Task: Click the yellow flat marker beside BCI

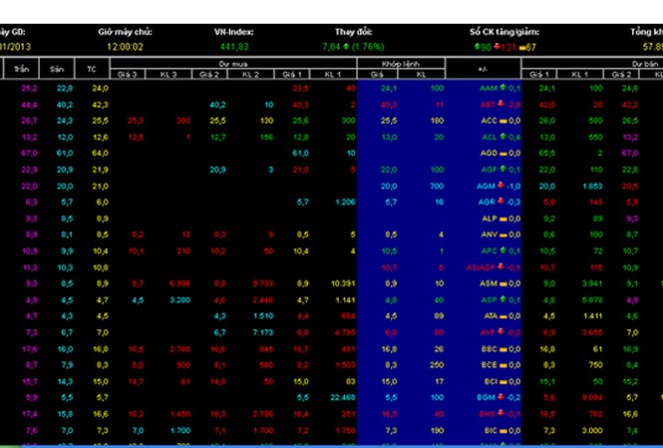Action: pos(503,382)
